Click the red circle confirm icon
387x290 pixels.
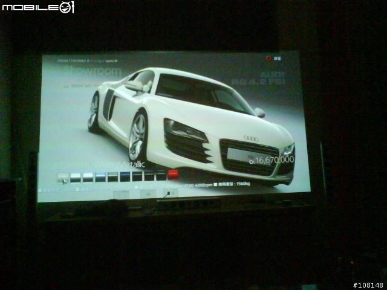268,59
